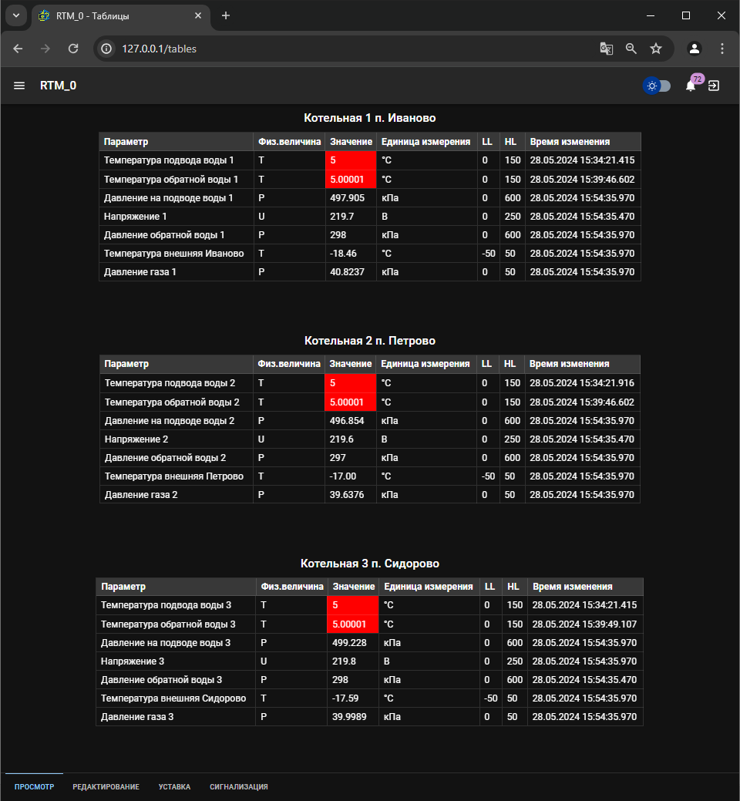
Task: Click the browser forward arrow
Action: (x=45, y=49)
